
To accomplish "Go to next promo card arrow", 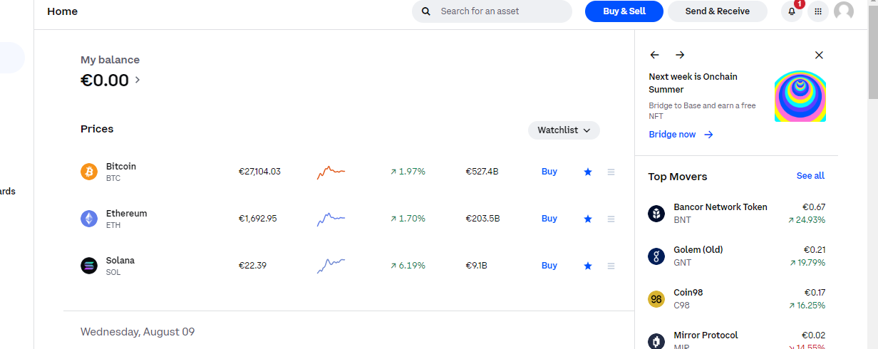I will coord(680,55).
